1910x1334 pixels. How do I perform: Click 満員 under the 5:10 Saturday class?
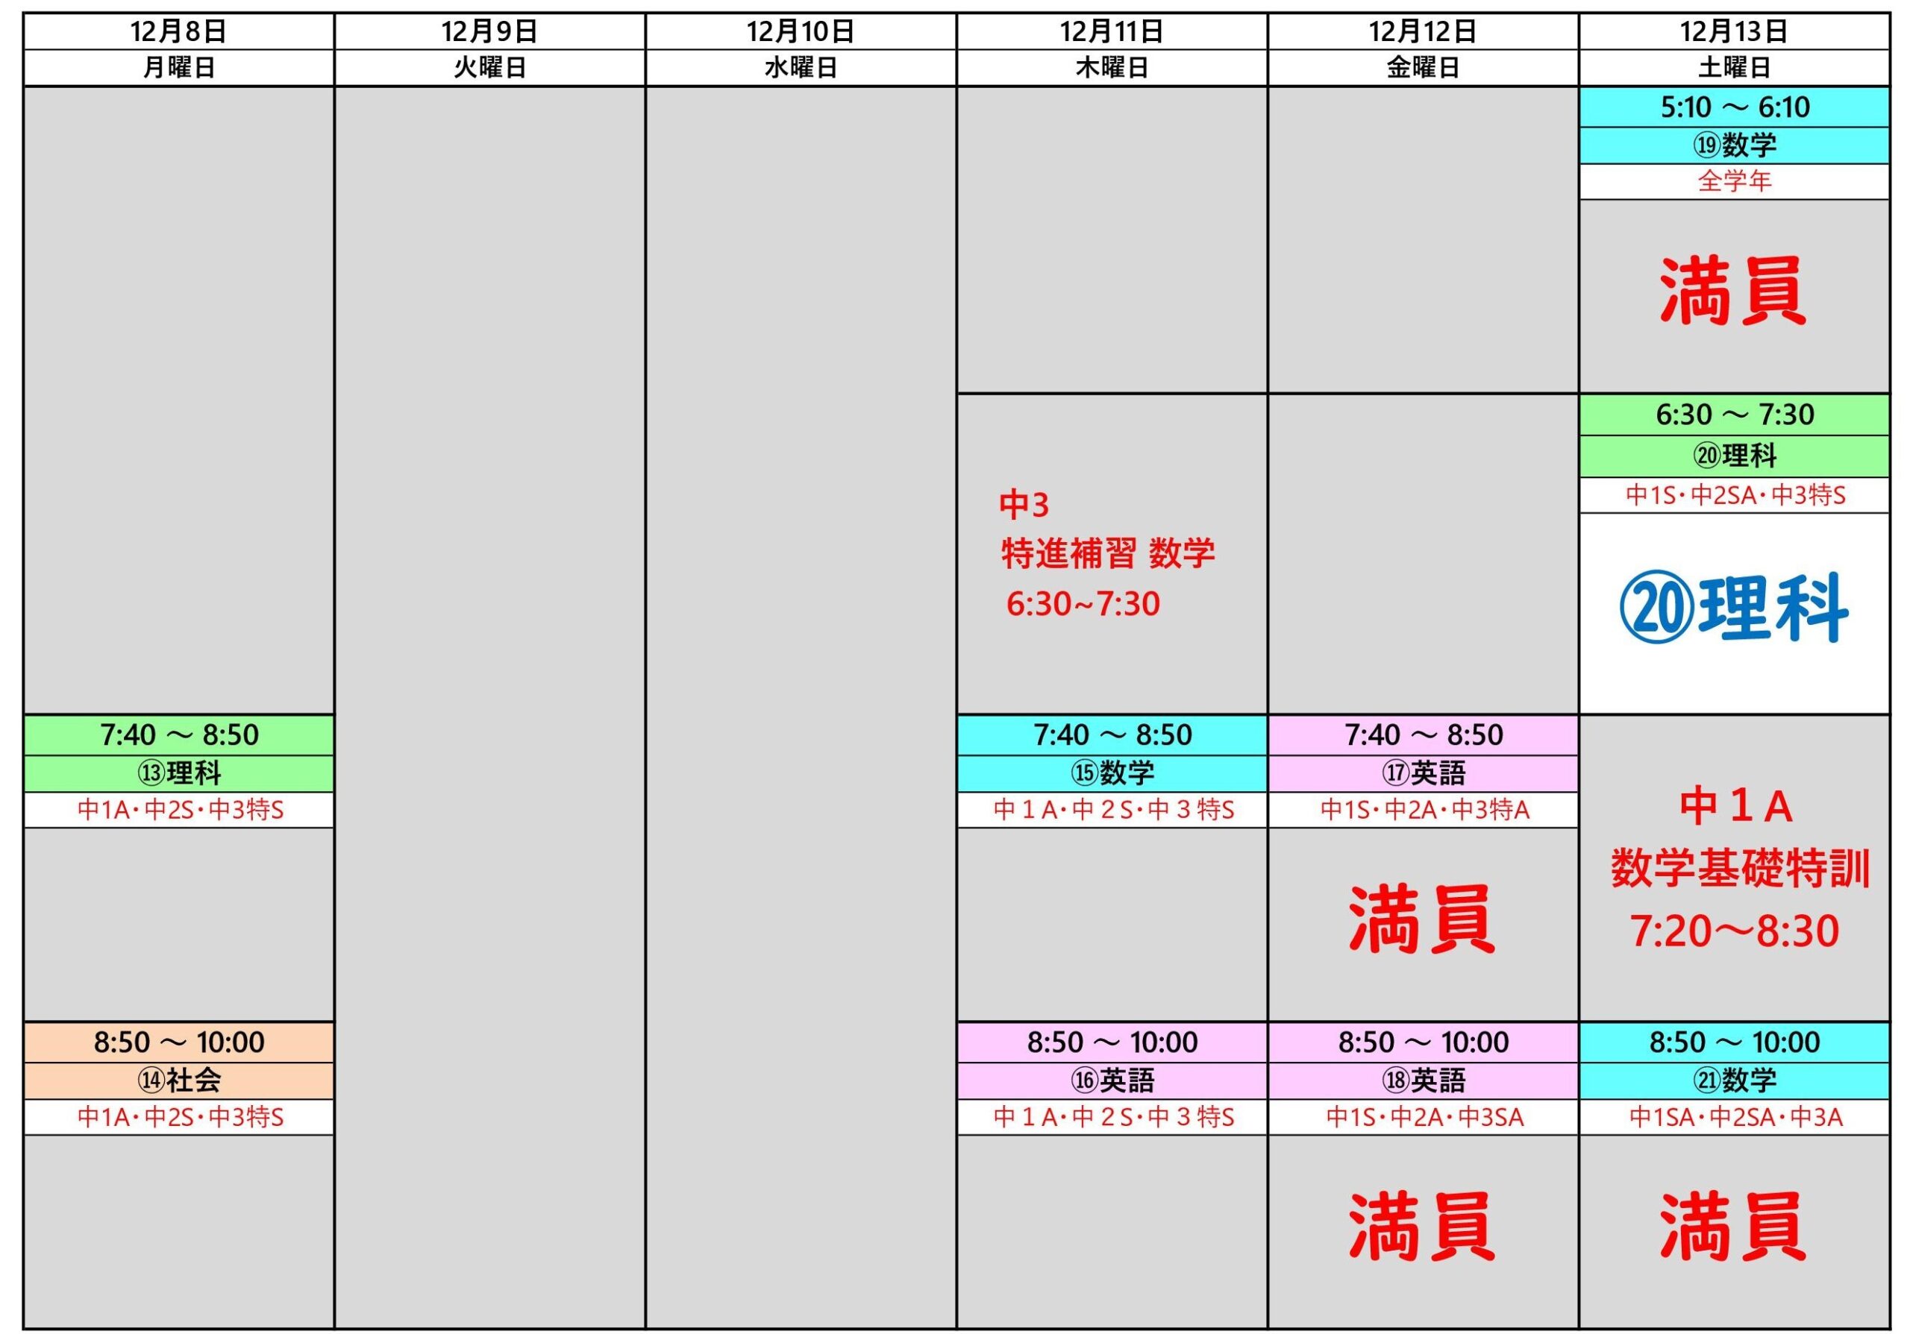click(1734, 291)
